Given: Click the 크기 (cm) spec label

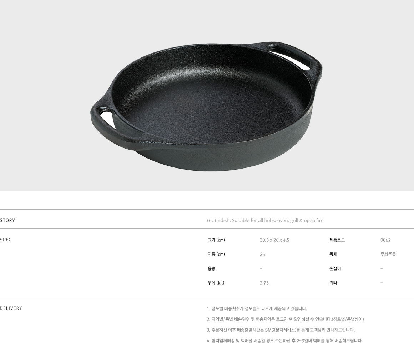Looking at the screenshot, I should [216, 240].
